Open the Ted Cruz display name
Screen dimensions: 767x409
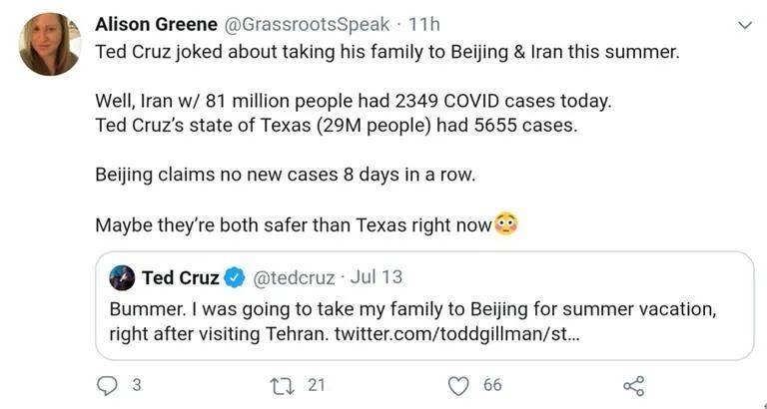[x=180, y=277]
